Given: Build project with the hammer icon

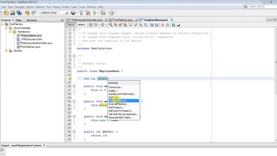Looking at the screenshot, I should click(x=81, y=13).
